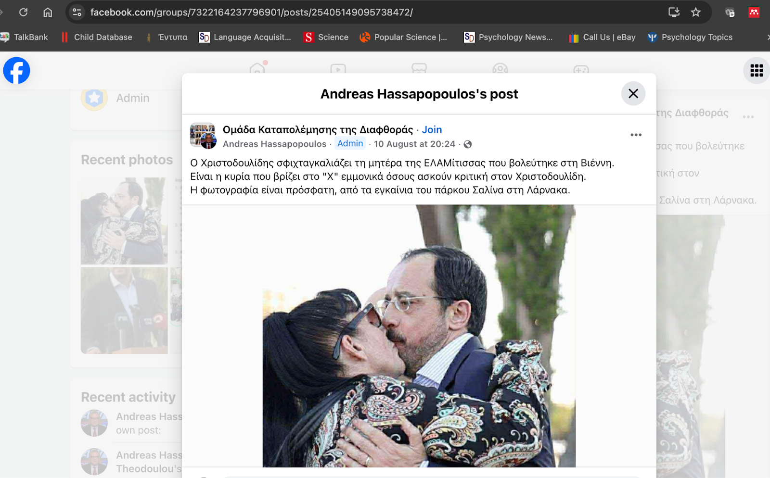Open the Psychology Topics bookmark
Image resolution: width=770 pixels, height=478 pixels.
[x=690, y=37]
